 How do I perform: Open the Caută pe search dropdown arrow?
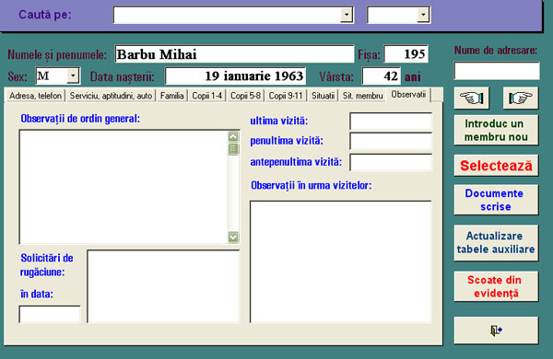(x=347, y=15)
